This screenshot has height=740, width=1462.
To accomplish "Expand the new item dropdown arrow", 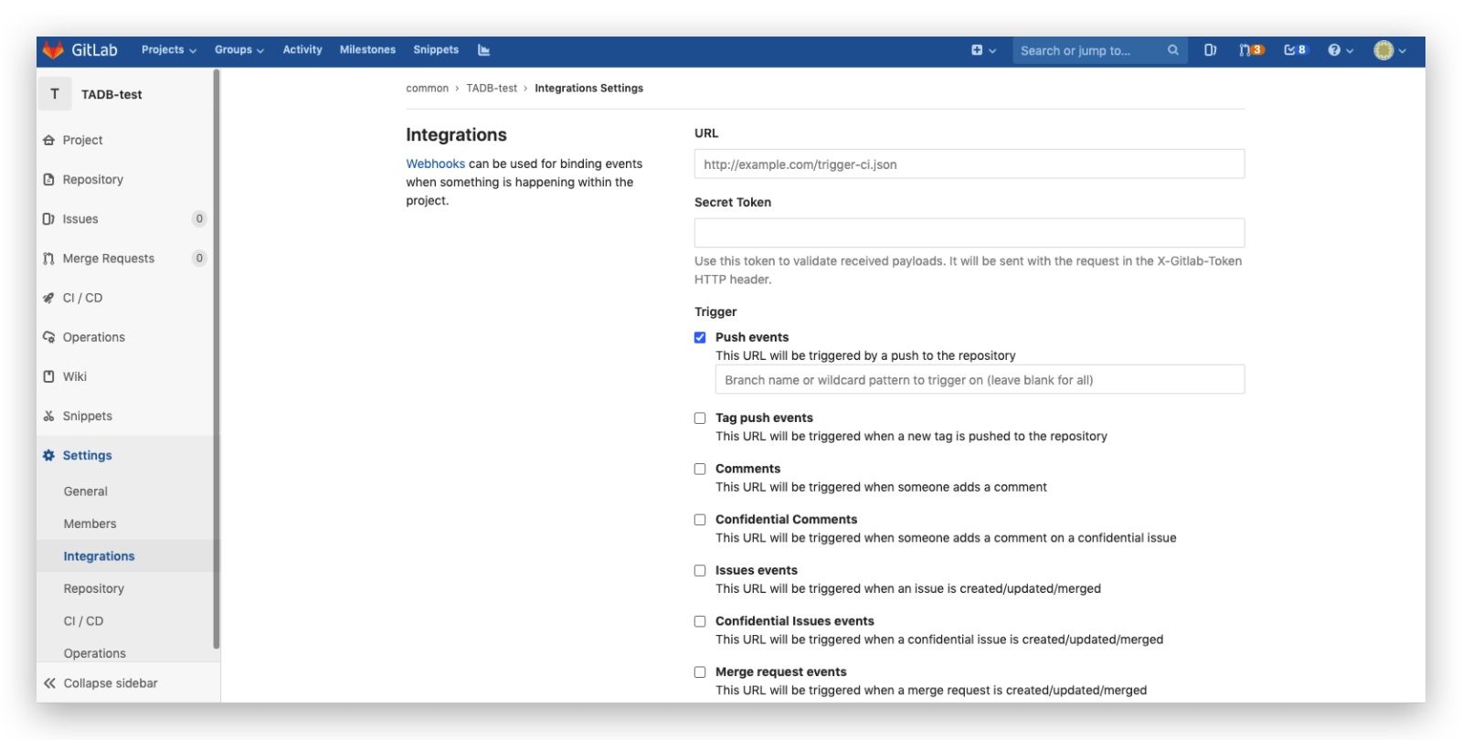I will pos(992,51).
